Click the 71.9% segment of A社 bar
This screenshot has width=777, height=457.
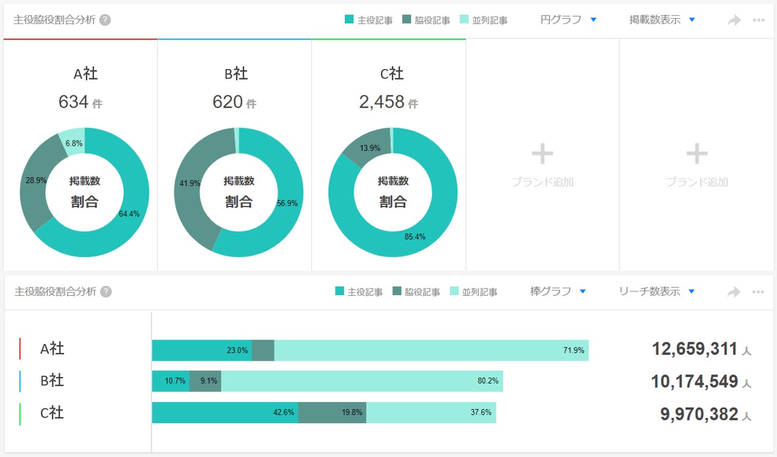(431, 350)
